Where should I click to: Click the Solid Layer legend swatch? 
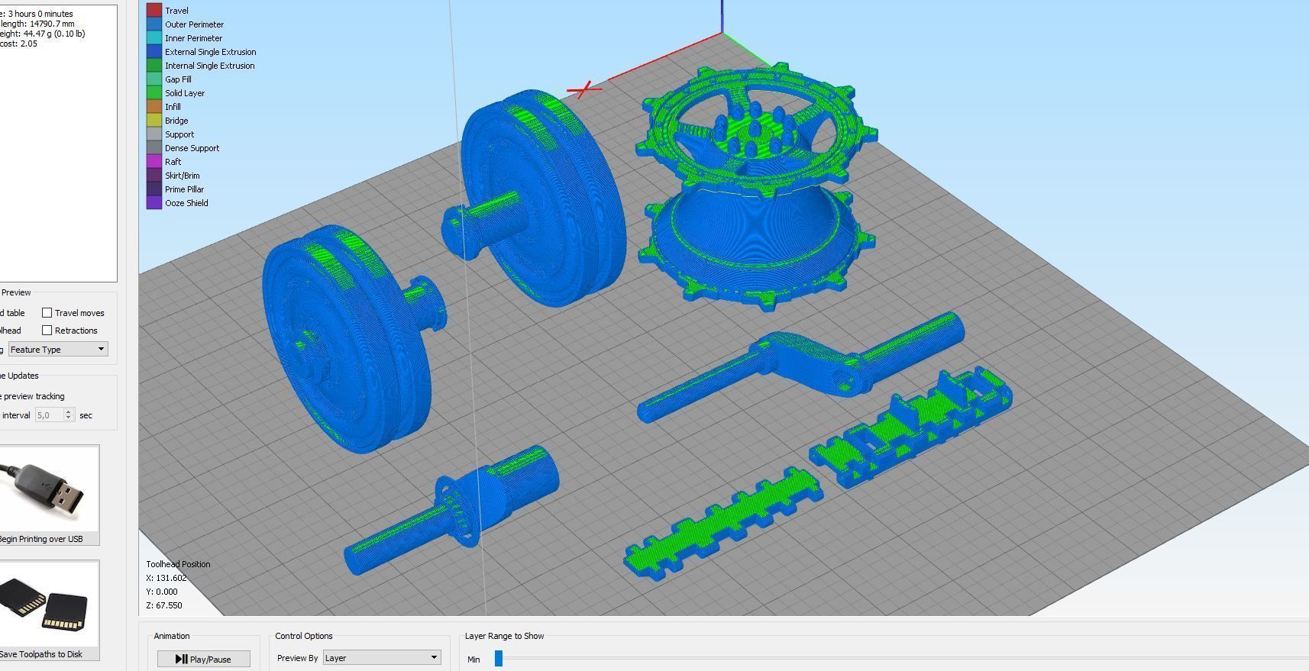tap(154, 92)
